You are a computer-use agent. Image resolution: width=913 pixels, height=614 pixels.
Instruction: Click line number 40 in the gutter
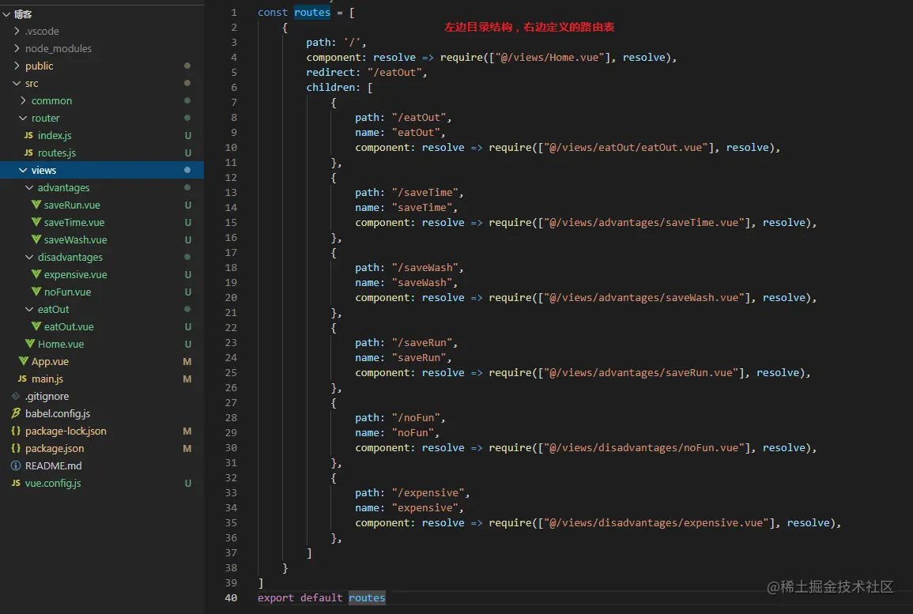click(x=231, y=597)
